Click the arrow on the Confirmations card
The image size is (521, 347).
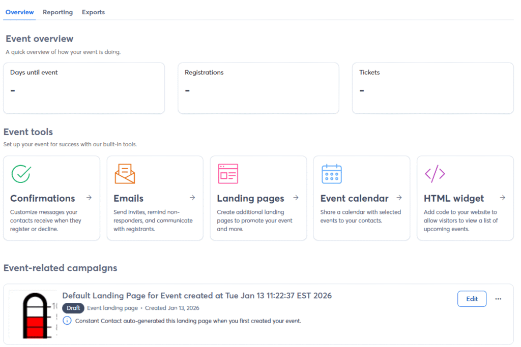pos(88,199)
